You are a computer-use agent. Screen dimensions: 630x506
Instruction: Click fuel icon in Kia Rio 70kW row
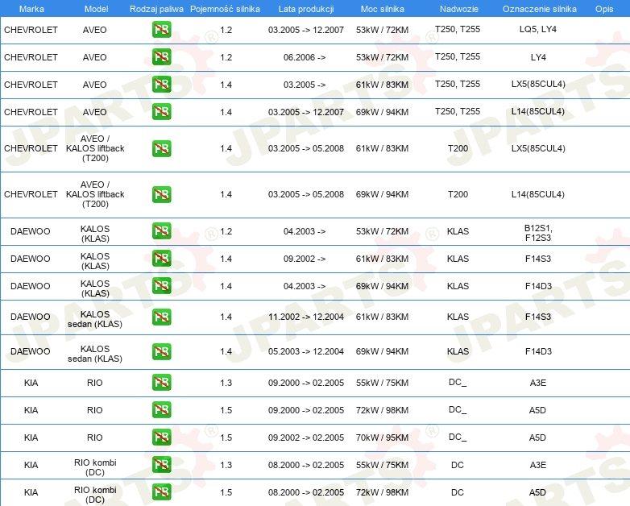pyautogui.click(x=161, y=438)
